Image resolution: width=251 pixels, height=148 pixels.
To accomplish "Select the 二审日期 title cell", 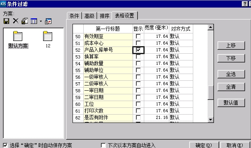I will (108, 97).
